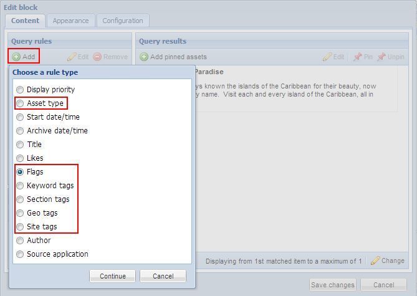Select the Display priority radio button
Image resolution: width=417 pixels, height=296 pixels.
(x=20, y=90)
